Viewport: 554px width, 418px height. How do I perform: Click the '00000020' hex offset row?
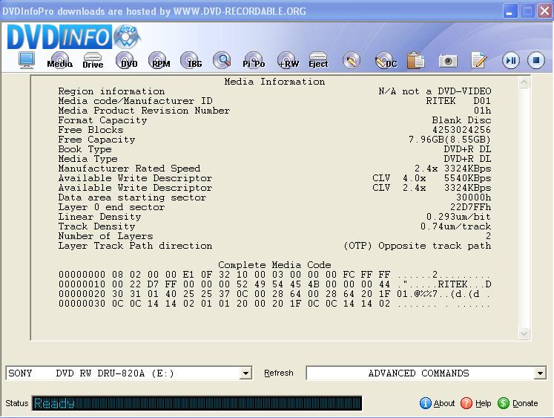[274, 294]
